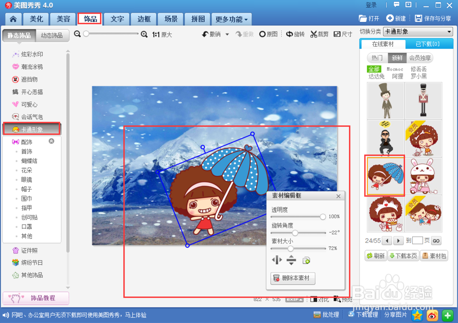Screen dimensions: 458x323
Task: Click the 旋转 rotate icon
Action: point(289,34)
